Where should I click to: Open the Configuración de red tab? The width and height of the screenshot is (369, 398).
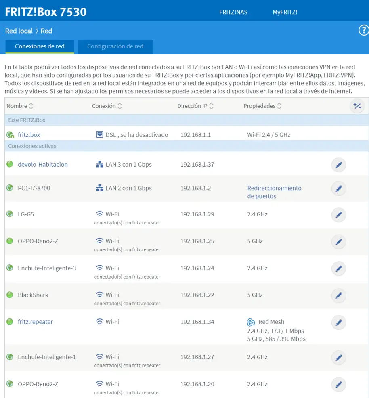[115, 46]
